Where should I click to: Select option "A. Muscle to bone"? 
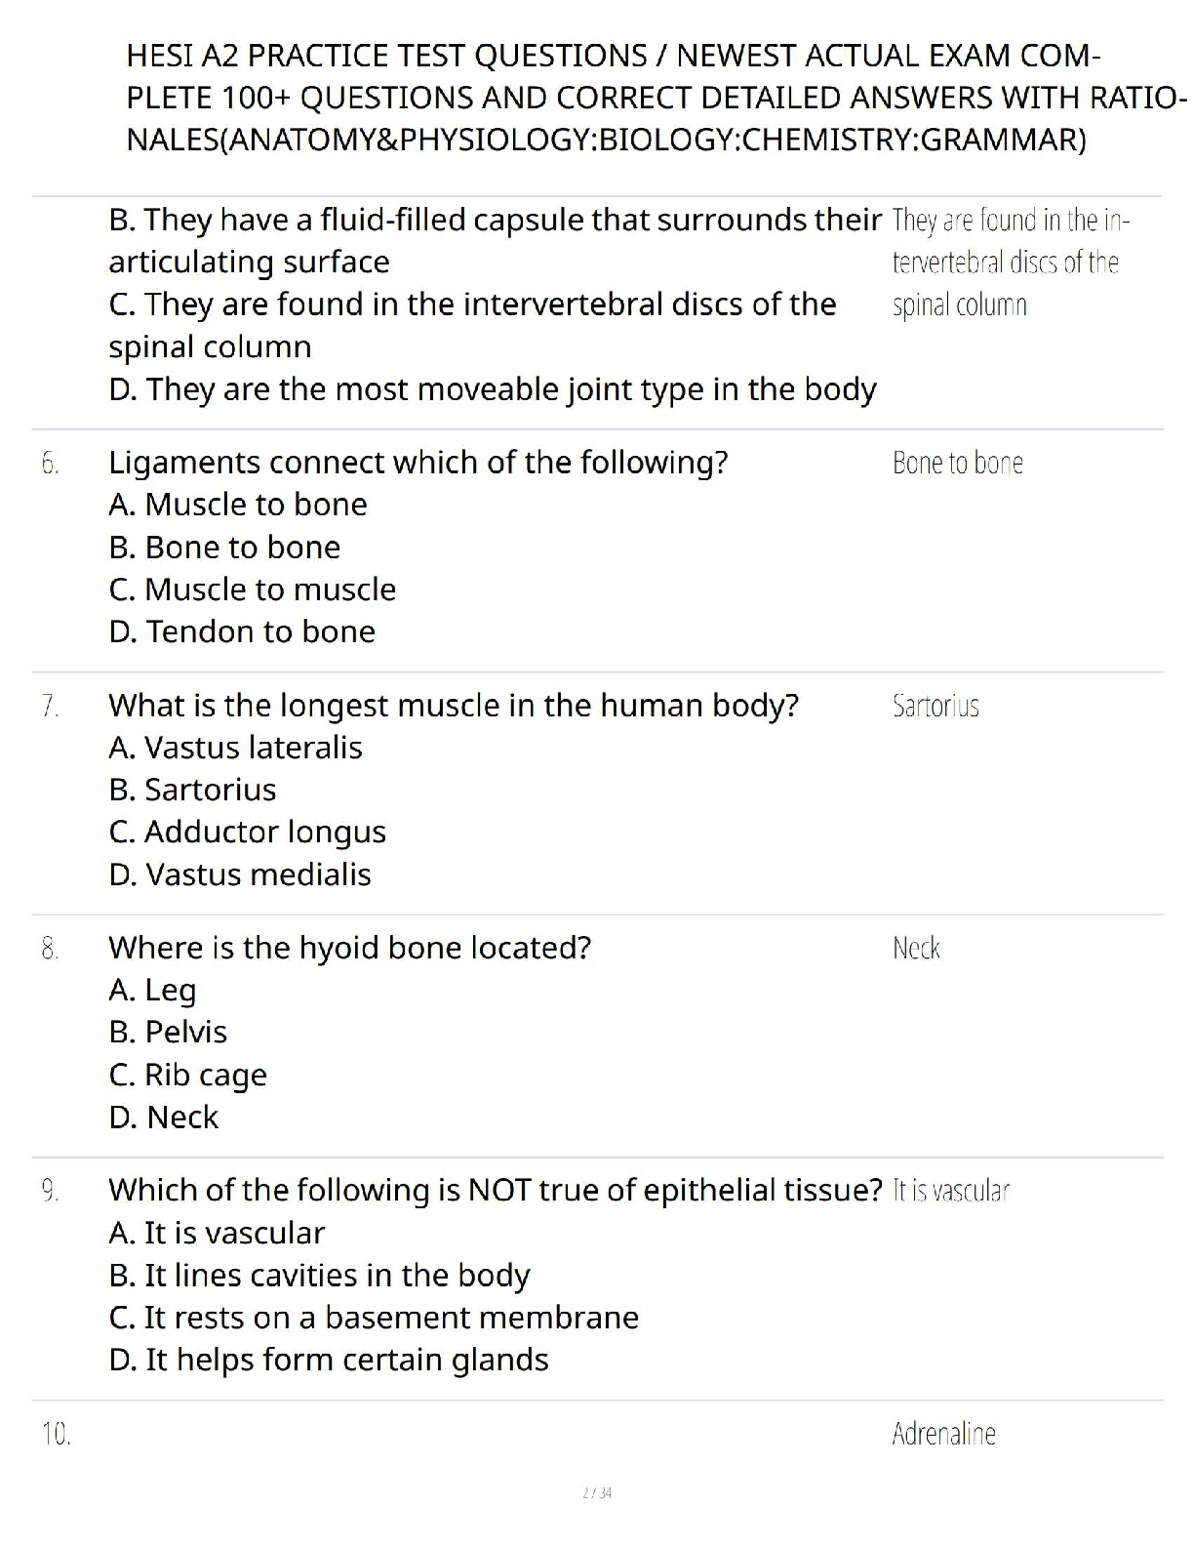coord(238,505)
